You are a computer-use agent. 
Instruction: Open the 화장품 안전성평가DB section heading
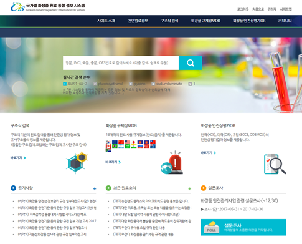[218, 125]
